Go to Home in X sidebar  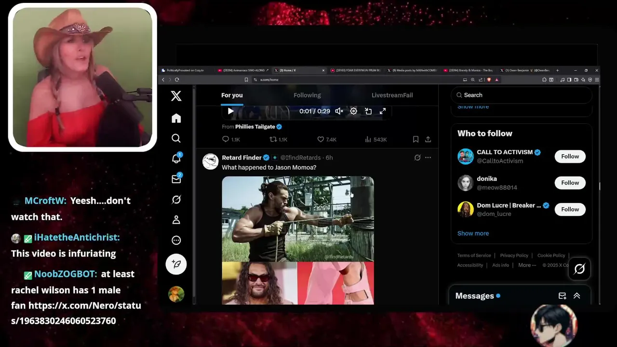coord(176,118)
